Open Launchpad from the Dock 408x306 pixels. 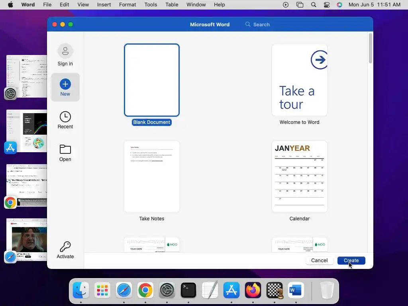pos(102,290)
